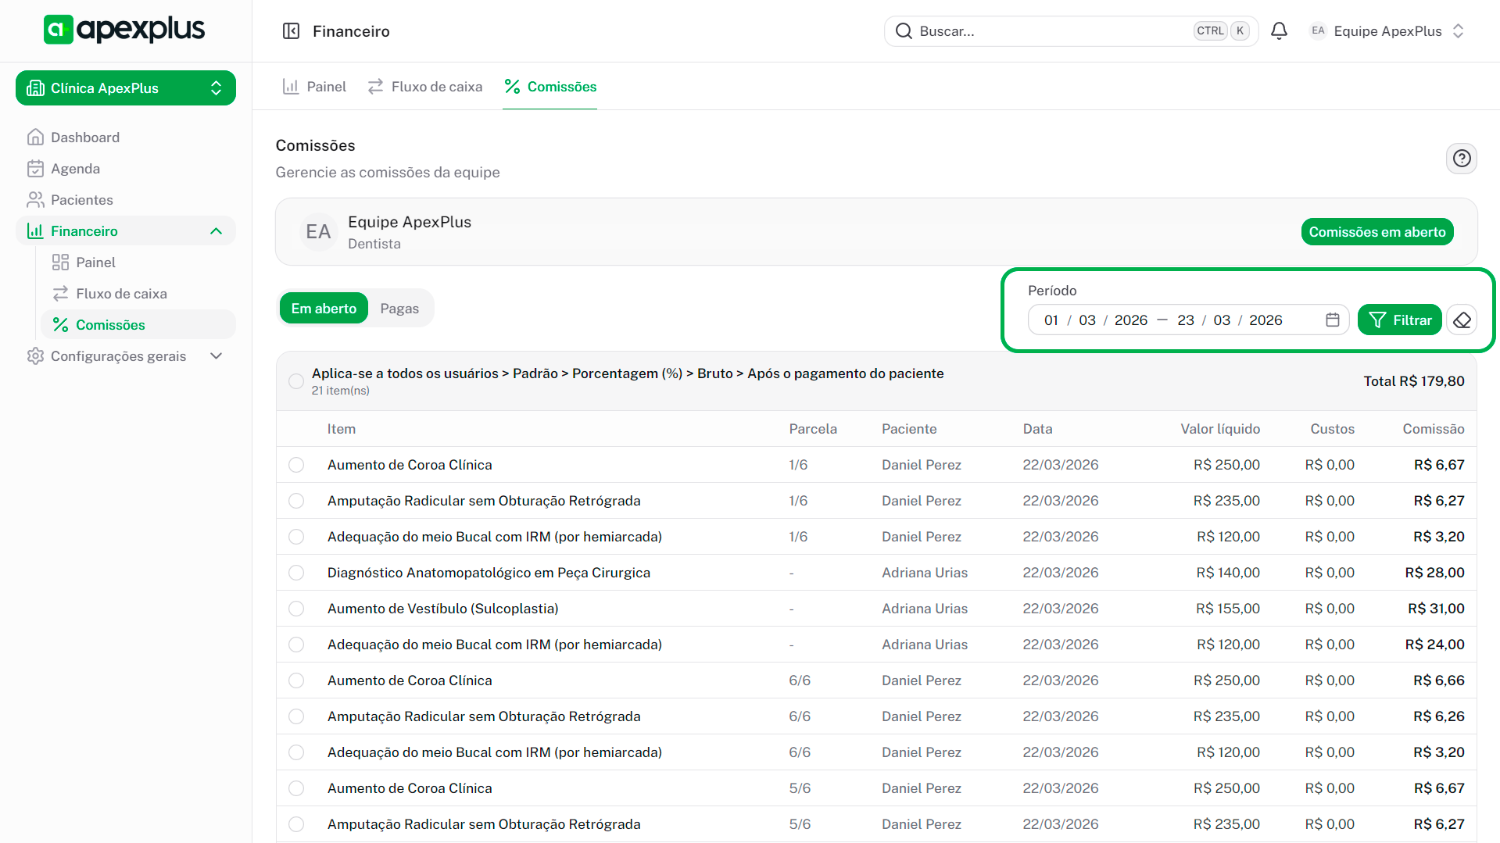This screenshot has width=1500, height=843.
Task: Toggle the sidebar panel icon
Action: 291,31
